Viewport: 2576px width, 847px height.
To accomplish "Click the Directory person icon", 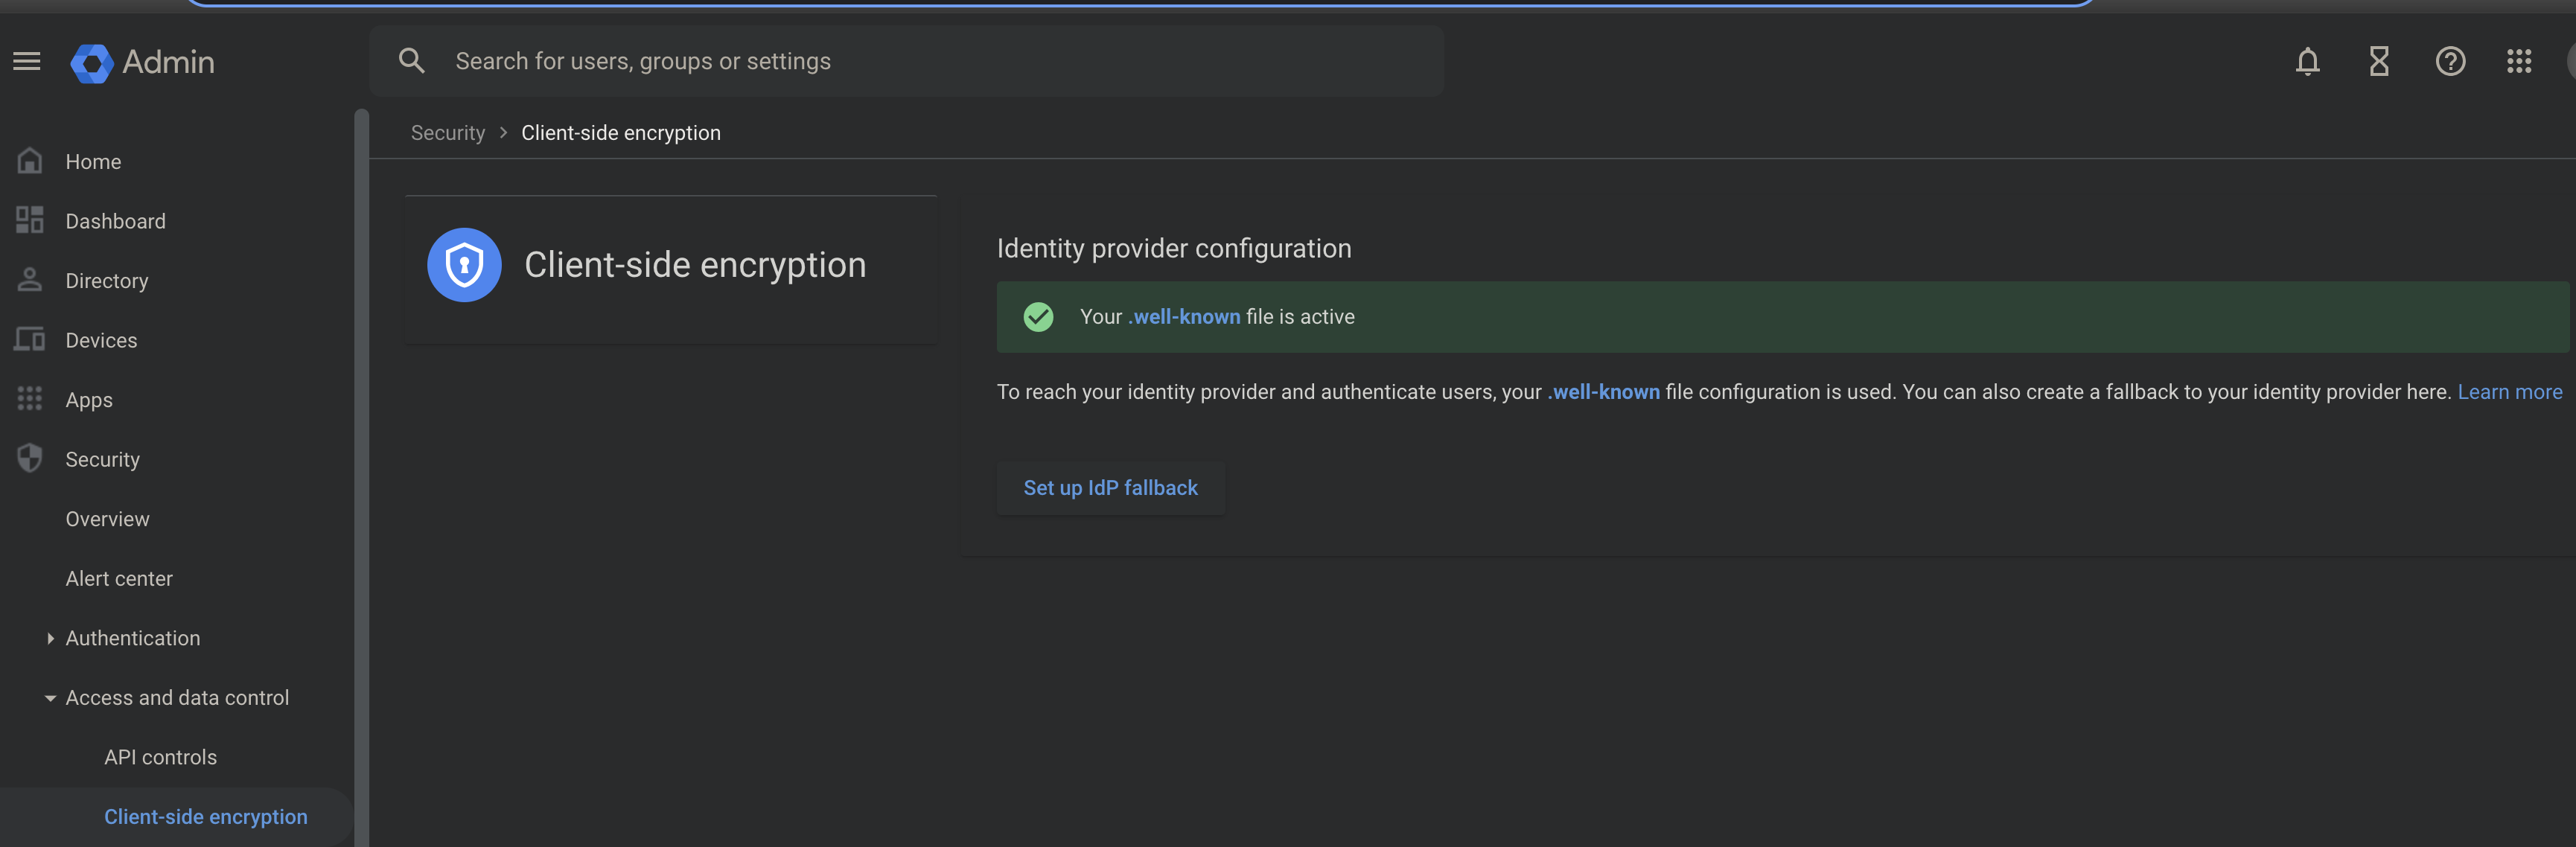I will tap(30, 280).
